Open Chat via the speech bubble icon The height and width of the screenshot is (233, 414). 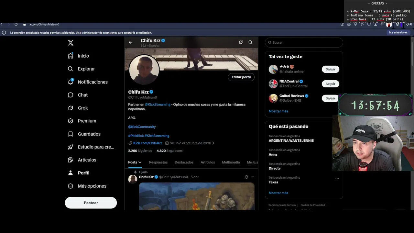click(x=71, y=95)
